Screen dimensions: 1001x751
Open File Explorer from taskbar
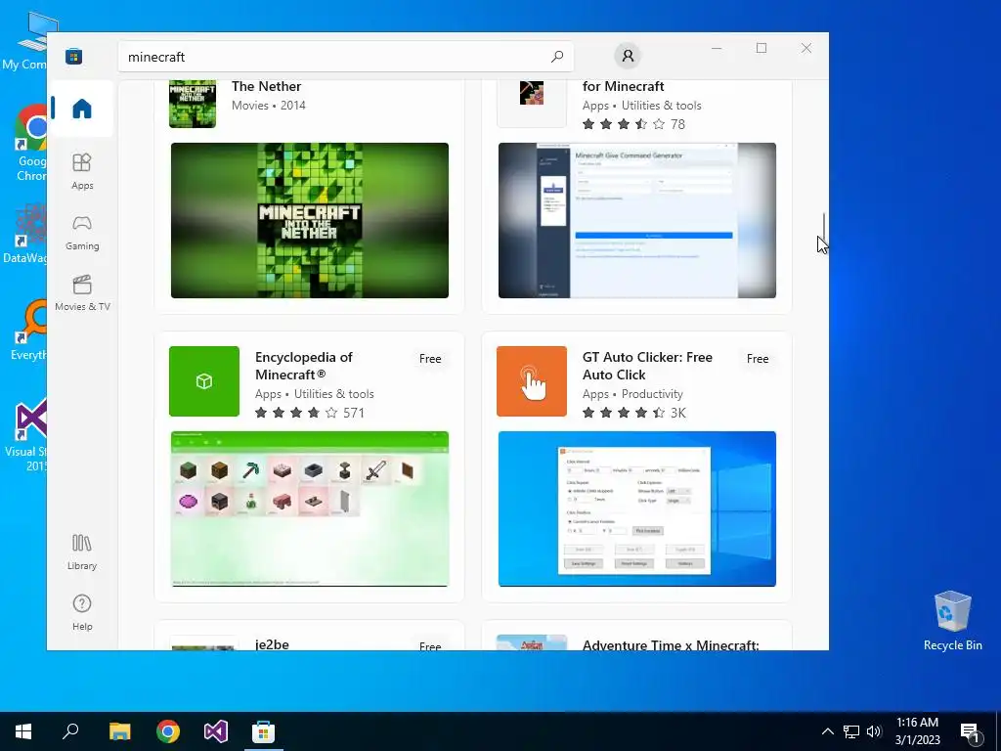tap(119, 731)
